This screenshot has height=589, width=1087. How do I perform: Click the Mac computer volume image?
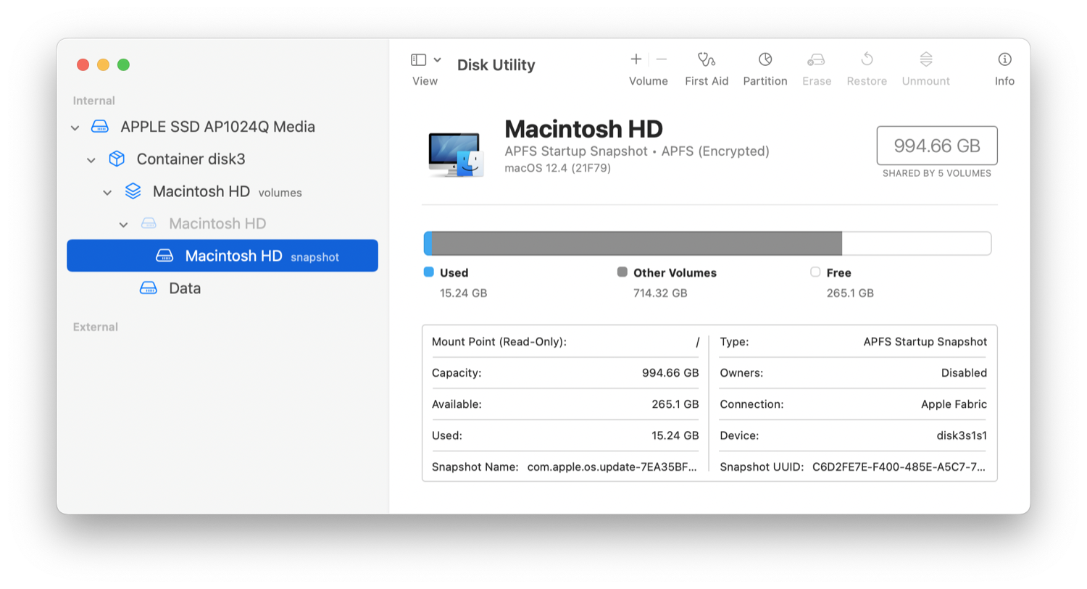(455, 154)
